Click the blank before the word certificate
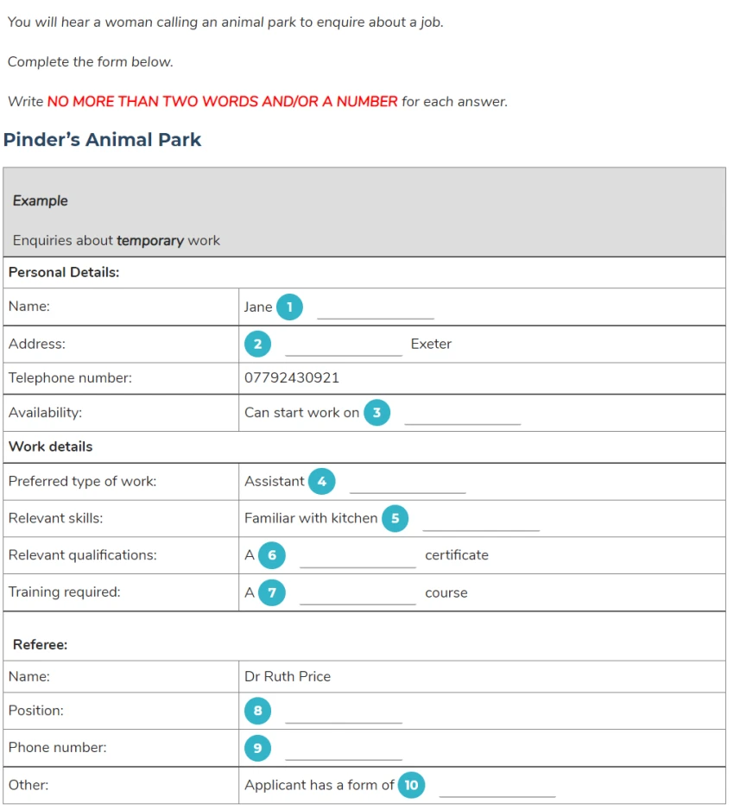This screenshot has width=734, height=810. pos(358,560)
